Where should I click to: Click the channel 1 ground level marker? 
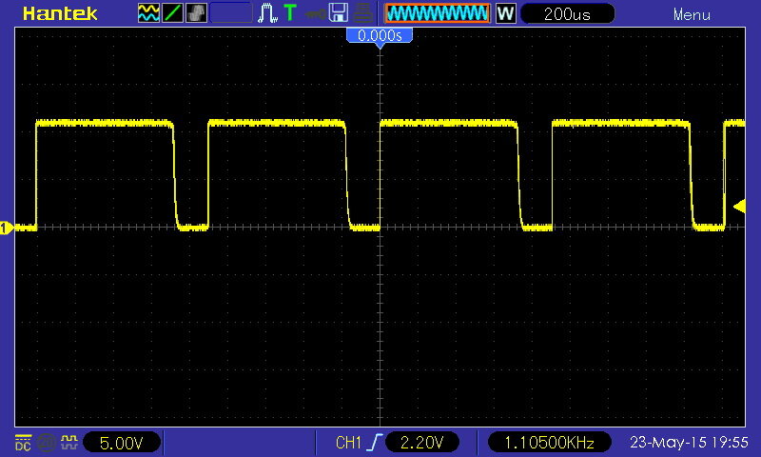click(x=6, y=228)
